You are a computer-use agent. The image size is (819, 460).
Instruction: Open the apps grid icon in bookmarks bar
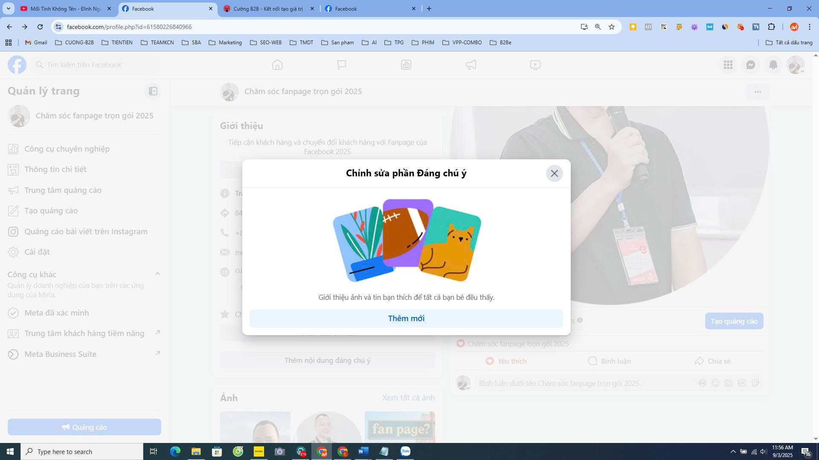(8, 43)
